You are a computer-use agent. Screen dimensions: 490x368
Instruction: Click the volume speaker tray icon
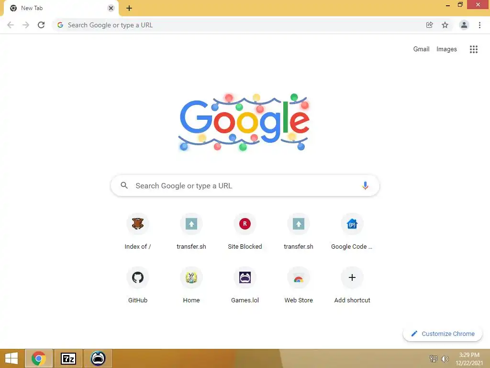click(x=445, y=359)
